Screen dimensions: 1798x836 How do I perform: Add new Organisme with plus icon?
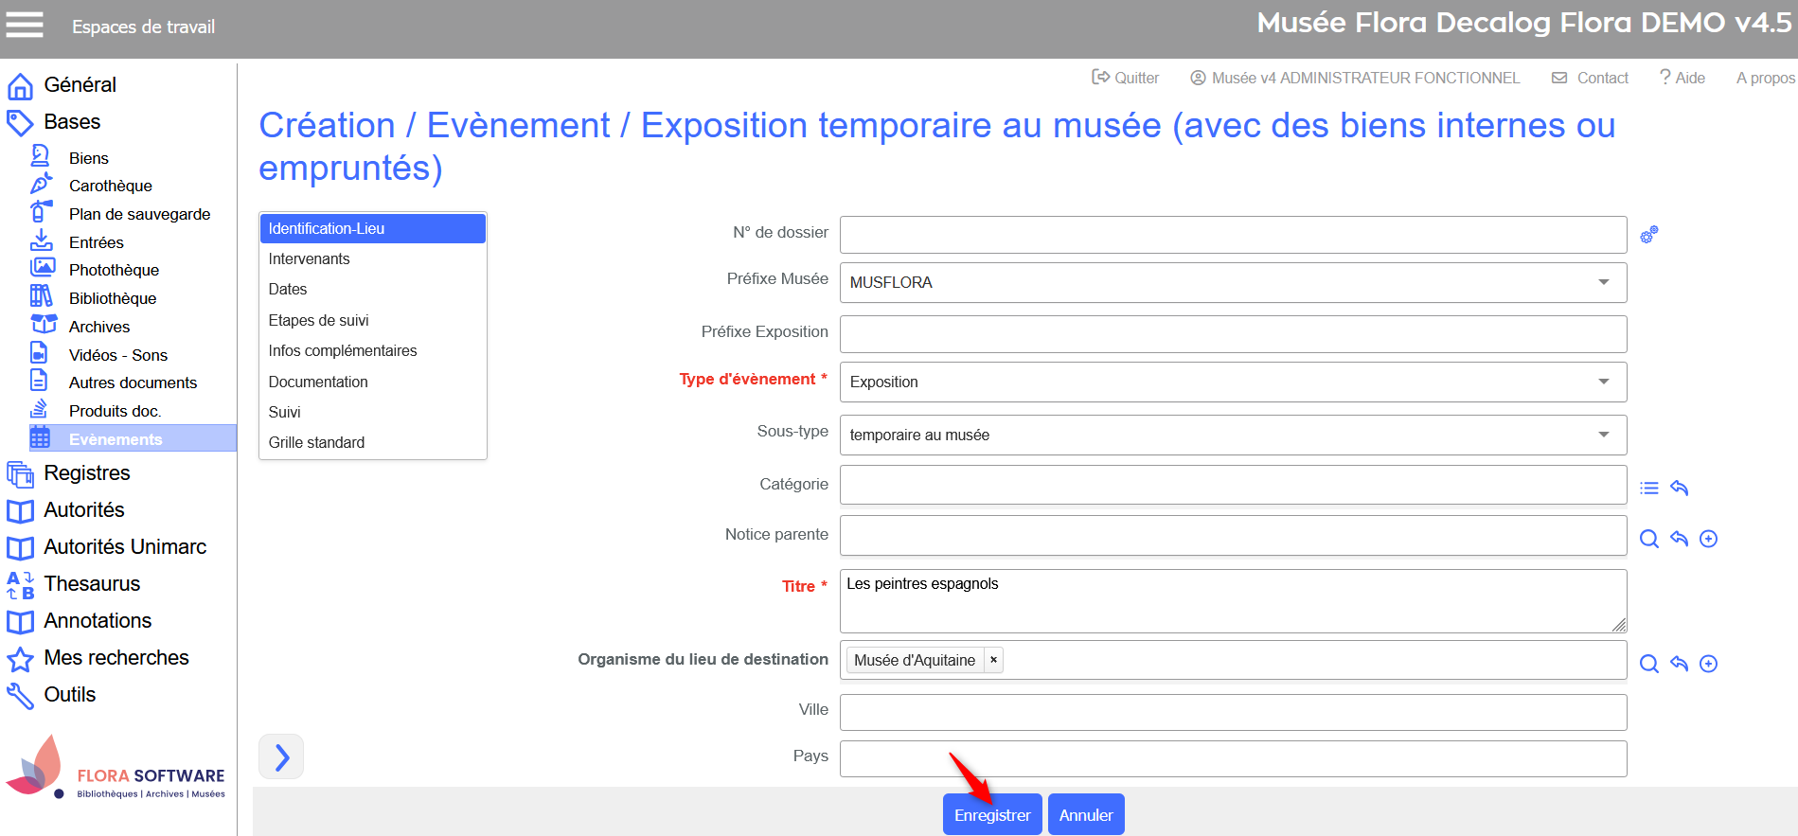[x=1708, y=664]
